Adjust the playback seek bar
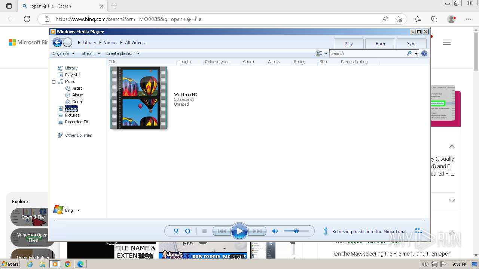 (239, 220)
